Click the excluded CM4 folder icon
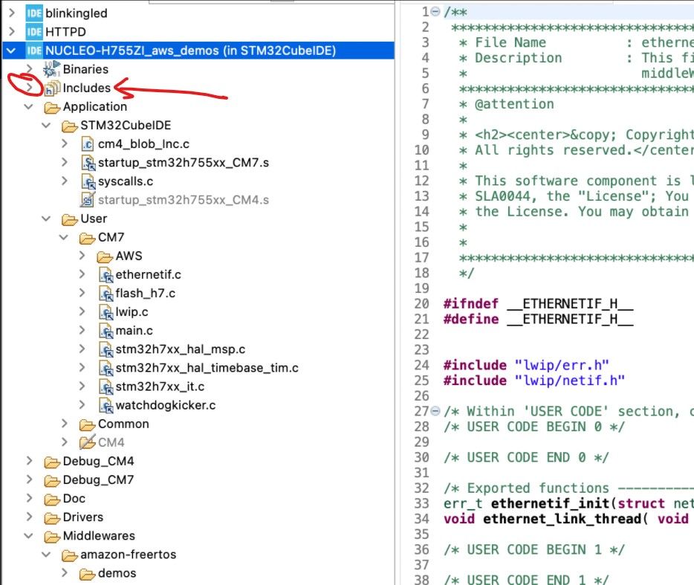This screenshot has height=585, width=694. point(87,443)
